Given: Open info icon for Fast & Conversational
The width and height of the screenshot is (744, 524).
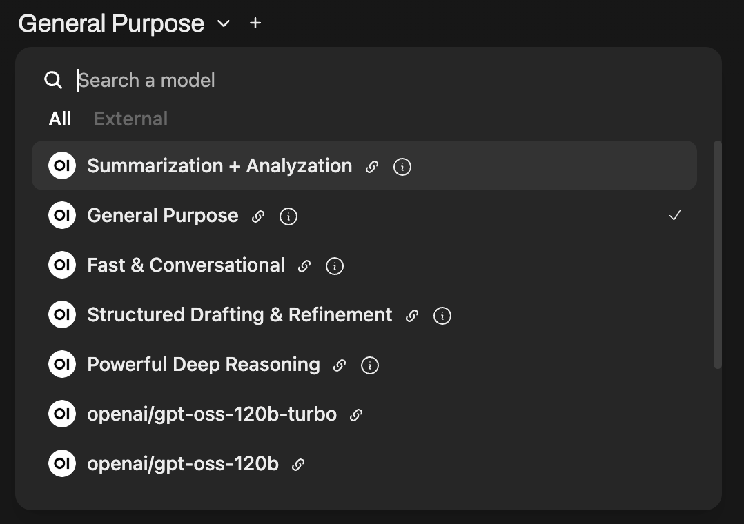Looking at the screenshot, I should pyautogui.click(x=335, y=266).
